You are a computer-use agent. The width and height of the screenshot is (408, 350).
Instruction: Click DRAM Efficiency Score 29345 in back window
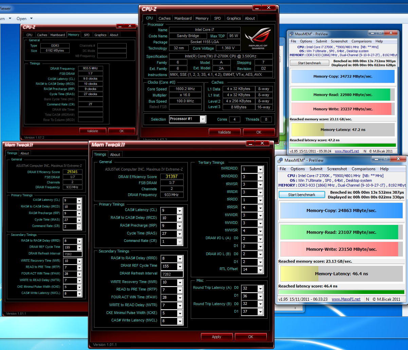tap(72, 172)
